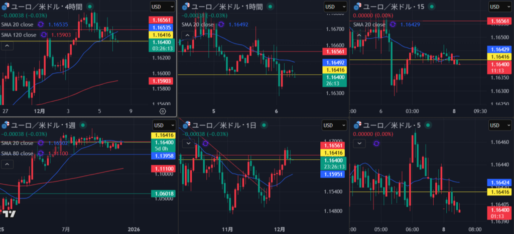The image size is (514, 234).
Task: Select the ユーロ/米ドル 1週 chart title
Action: click(43, 124)
